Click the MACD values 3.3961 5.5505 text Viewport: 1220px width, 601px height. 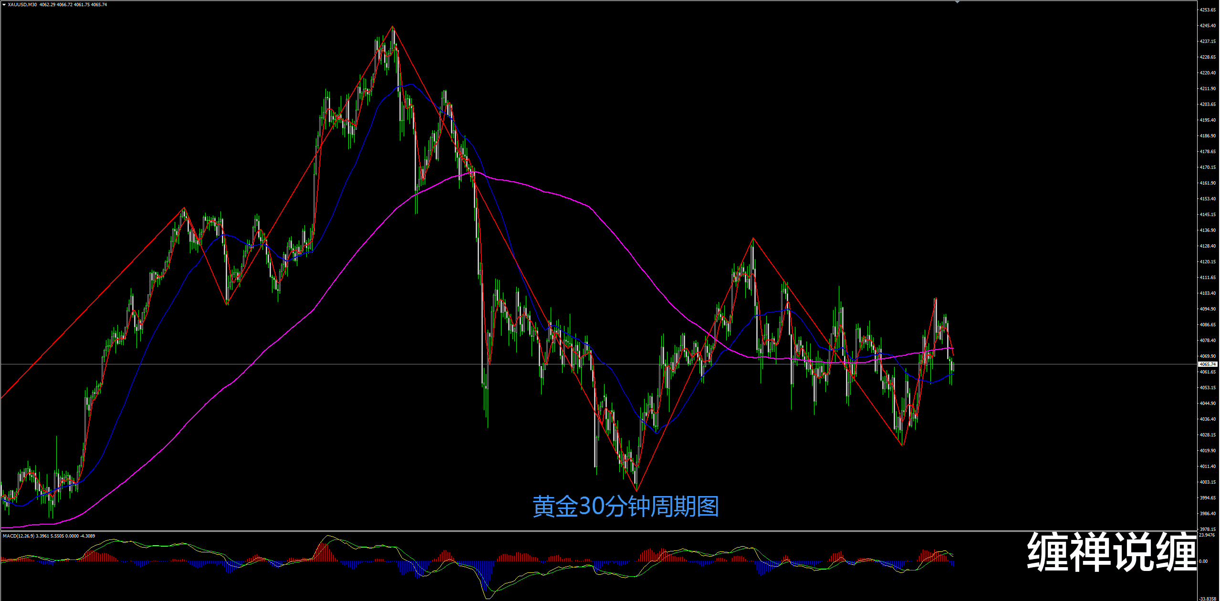pos(49,536)
